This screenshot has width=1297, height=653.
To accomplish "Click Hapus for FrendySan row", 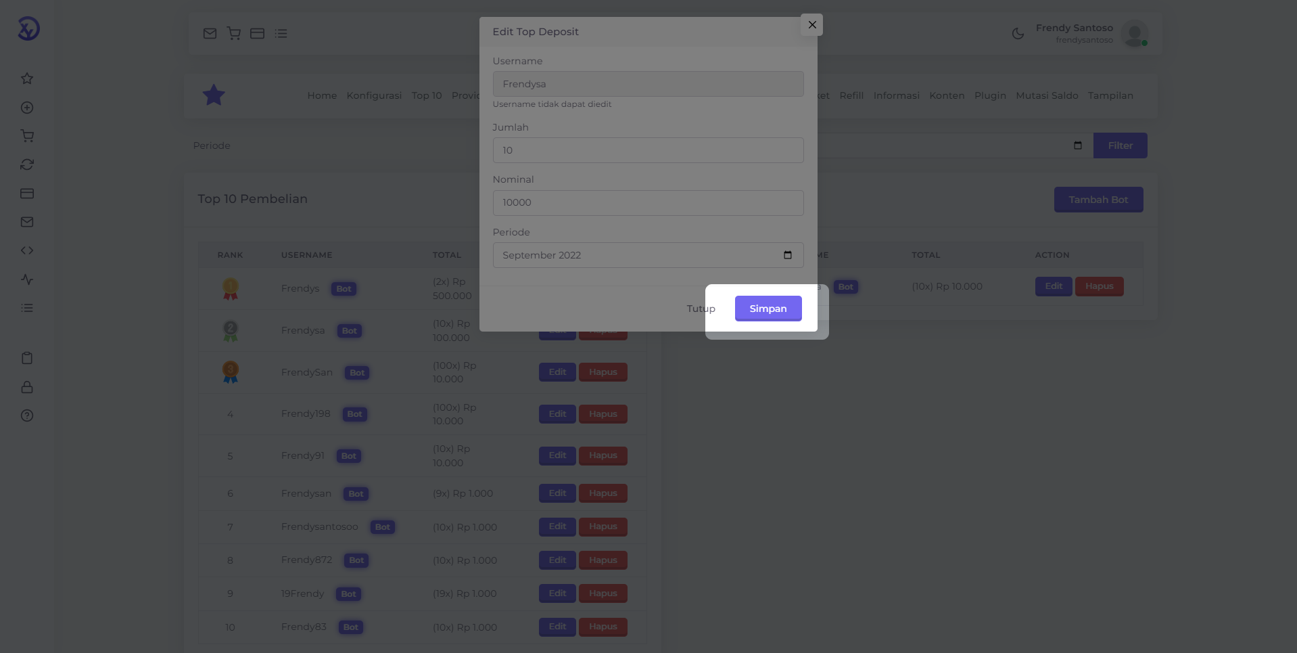I will pos(603,372).
